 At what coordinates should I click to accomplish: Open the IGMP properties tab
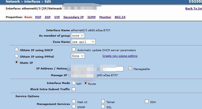(x=91, y=17)
